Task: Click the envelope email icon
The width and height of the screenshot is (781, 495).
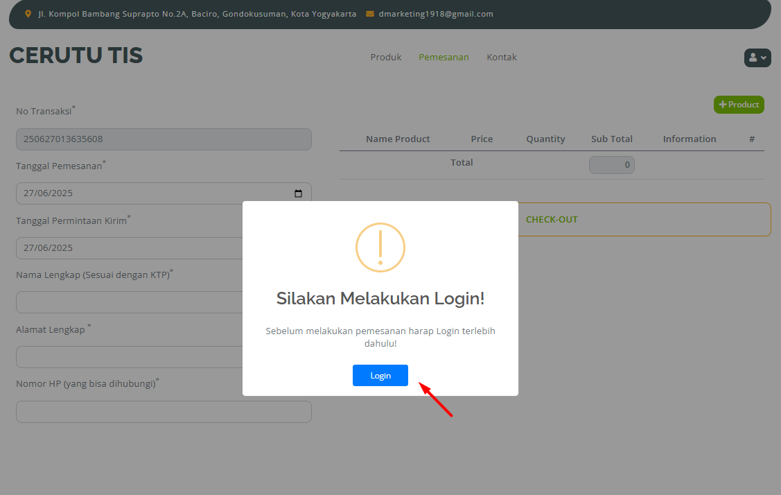Action: 370,14
